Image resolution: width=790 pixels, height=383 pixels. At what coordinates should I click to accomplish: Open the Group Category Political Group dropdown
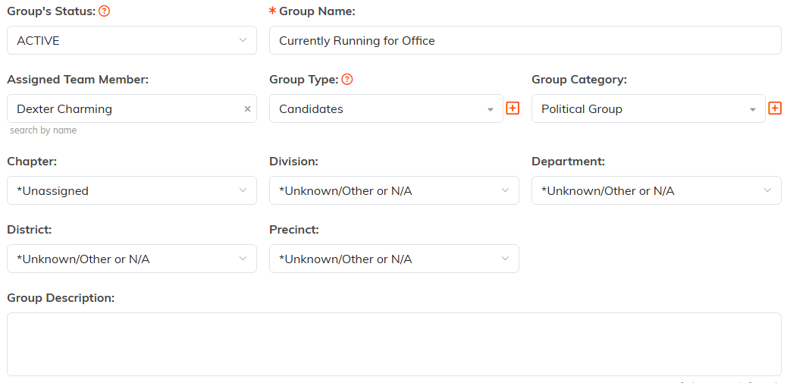pyautogui.click(x=648, y=108)
